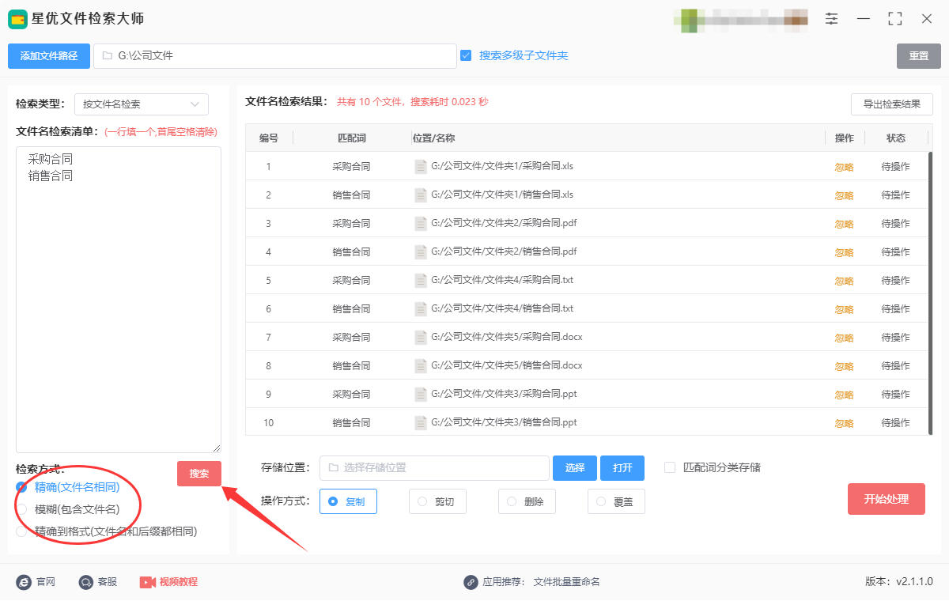Click file icon of row 采购合同.docx
The height and width of the screenshot is (601, 949).
click(421, 338)
